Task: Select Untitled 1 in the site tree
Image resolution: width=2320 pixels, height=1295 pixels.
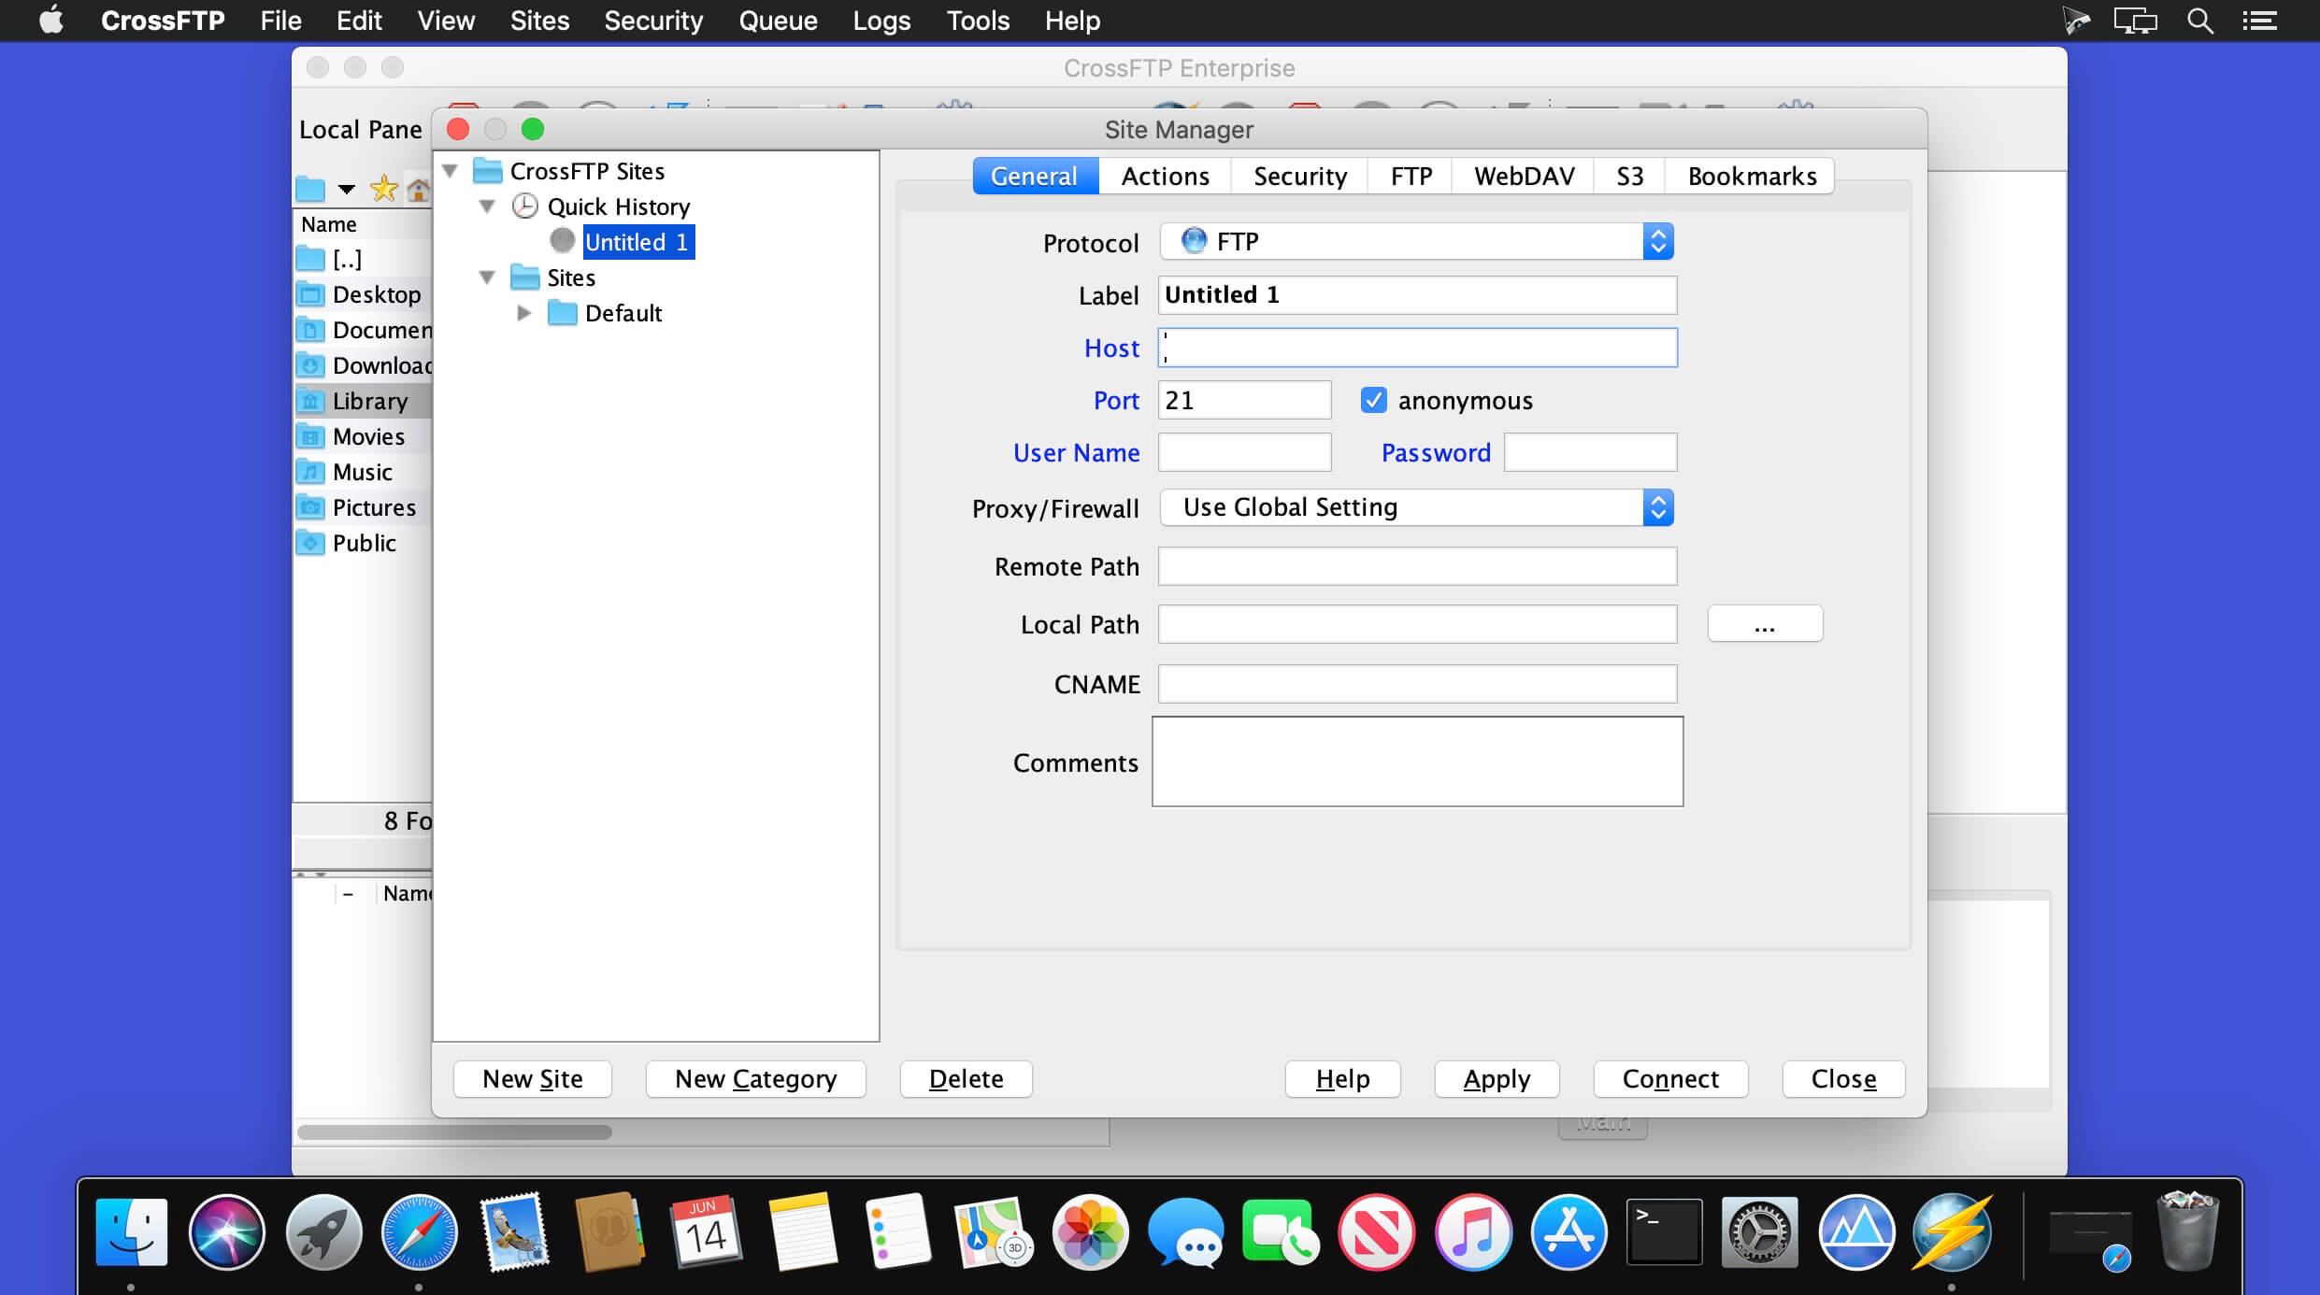Action: [638, 242]
